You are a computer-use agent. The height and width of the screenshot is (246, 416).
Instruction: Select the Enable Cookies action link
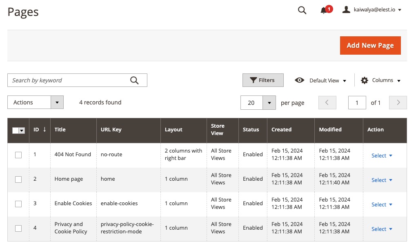point(382,204)
